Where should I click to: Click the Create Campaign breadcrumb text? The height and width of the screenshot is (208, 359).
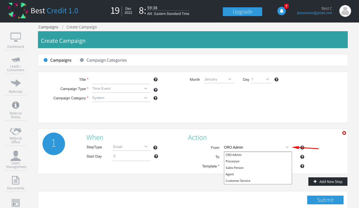[82, 27]
